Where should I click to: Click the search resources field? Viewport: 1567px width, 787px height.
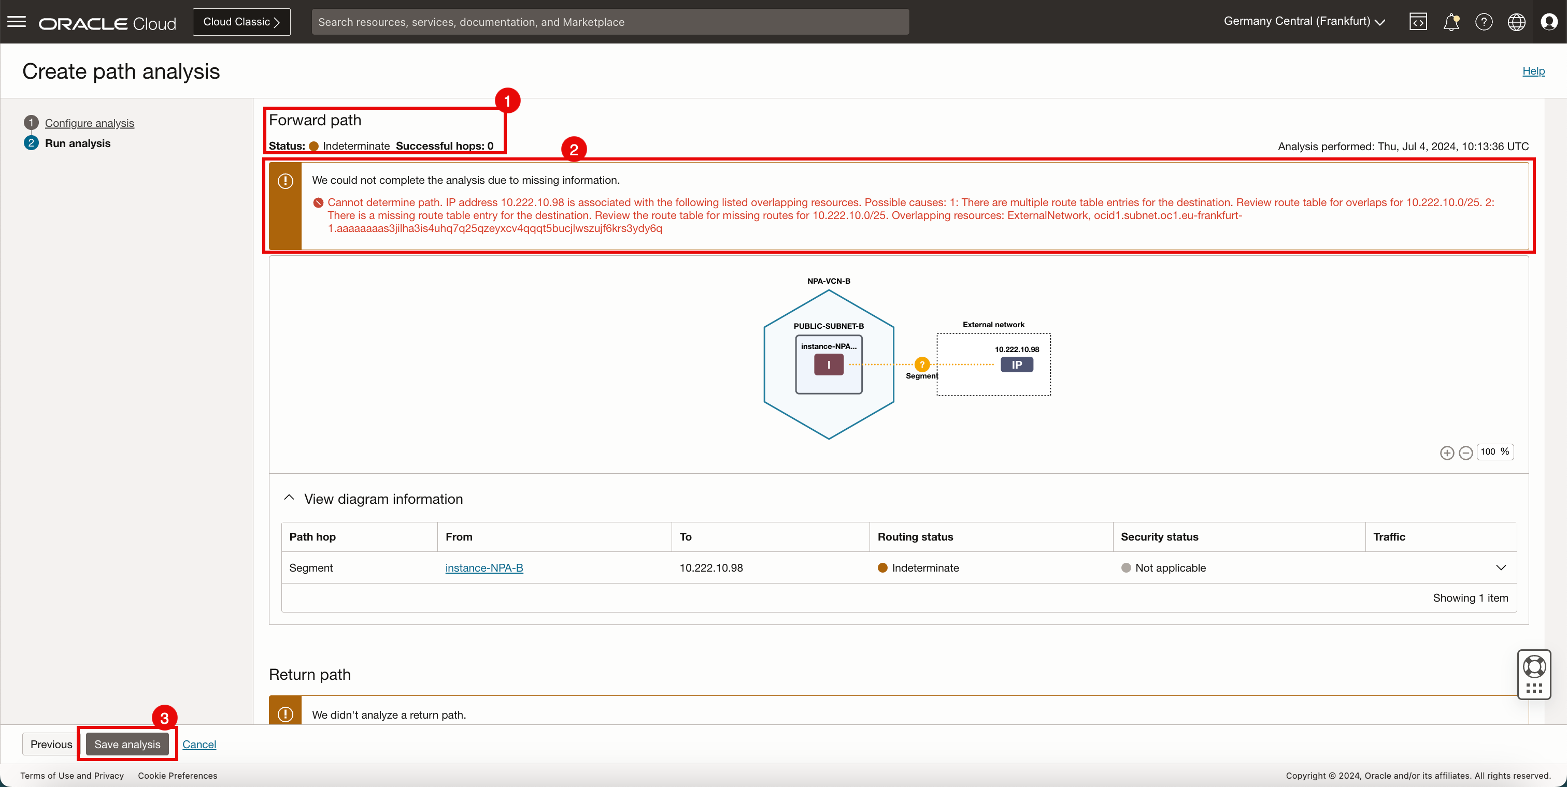point(610,22)
